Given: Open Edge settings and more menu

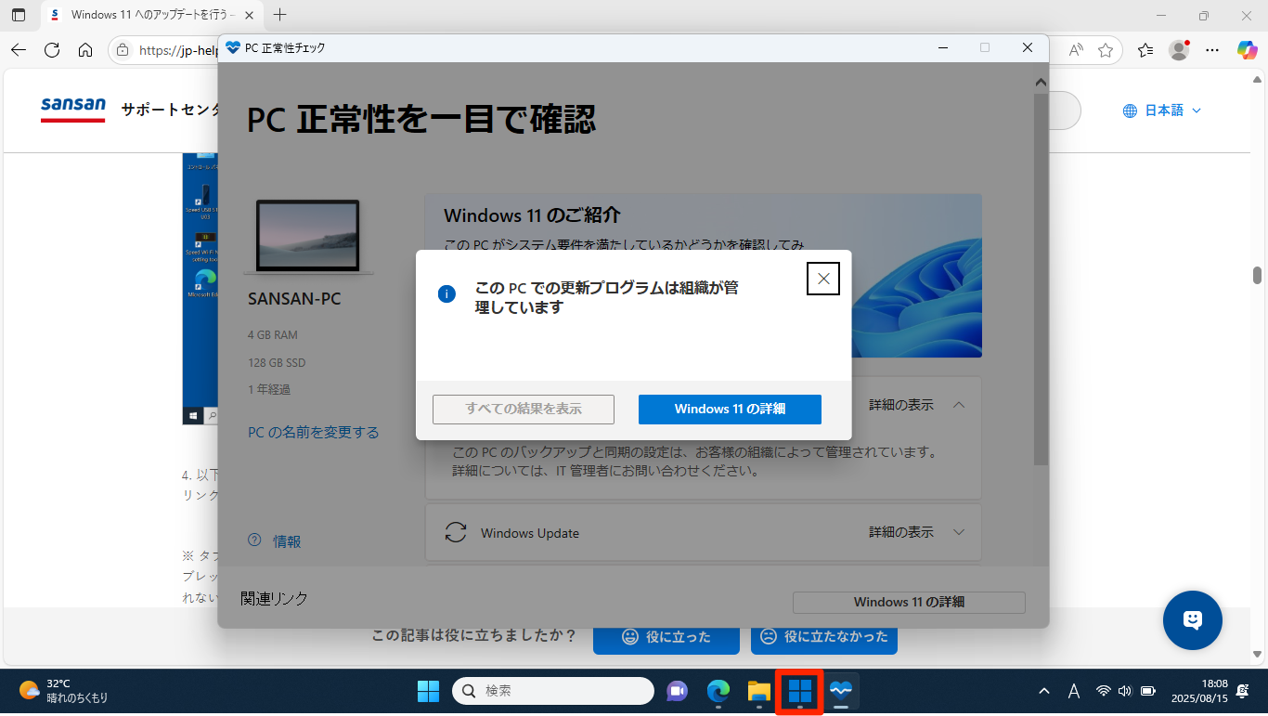Looking at the screenshot, I should point(1211,50).
